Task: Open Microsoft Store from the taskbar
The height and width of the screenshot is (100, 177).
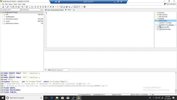Action: pos(63,98)
